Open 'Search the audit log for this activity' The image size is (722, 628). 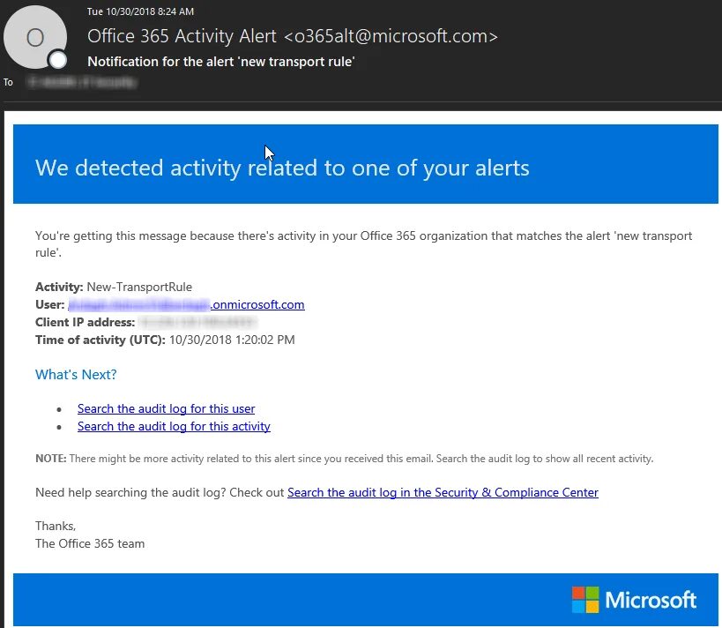tap(174, 426)
